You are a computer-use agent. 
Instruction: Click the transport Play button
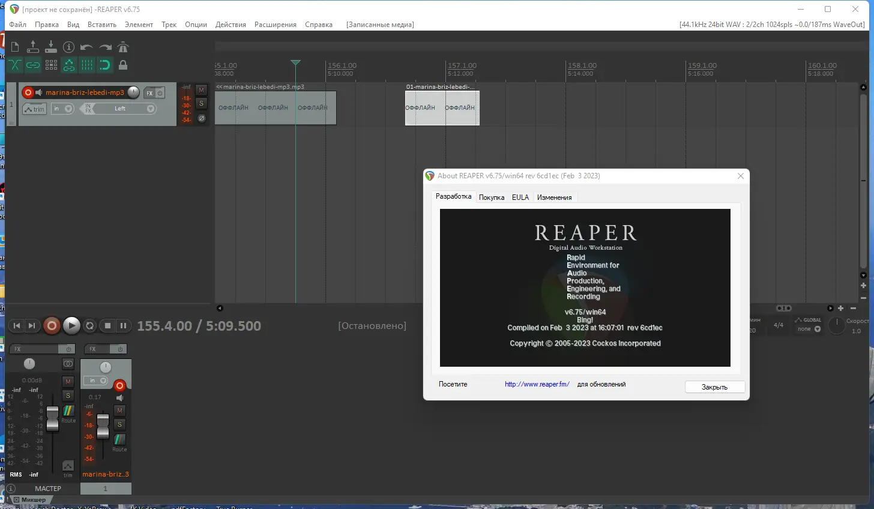click(x=71, y=325)
